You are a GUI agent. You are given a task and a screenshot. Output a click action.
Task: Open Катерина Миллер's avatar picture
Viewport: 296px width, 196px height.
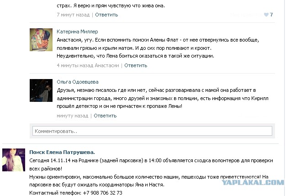tap(41, 40)
